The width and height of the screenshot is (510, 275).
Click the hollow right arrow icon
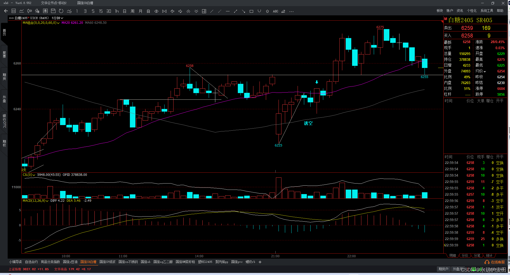coord(180,11)
